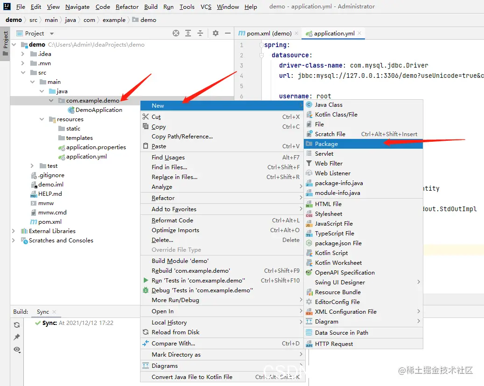This screenshot has height=386, width=484.
Task: Expand the .idea folder
Action: tap(23, 54)
